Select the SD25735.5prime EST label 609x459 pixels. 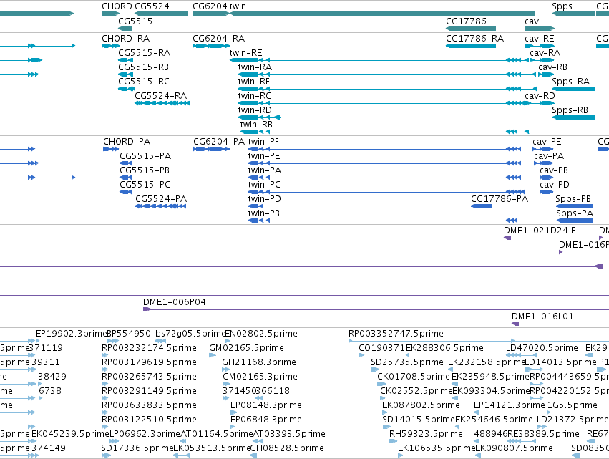coord(407,362)
